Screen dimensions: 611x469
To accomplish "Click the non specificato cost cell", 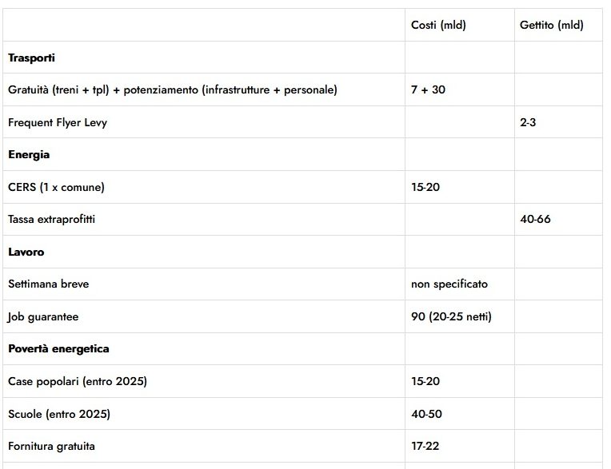I will pyautogui.click(x=449, y=284).
